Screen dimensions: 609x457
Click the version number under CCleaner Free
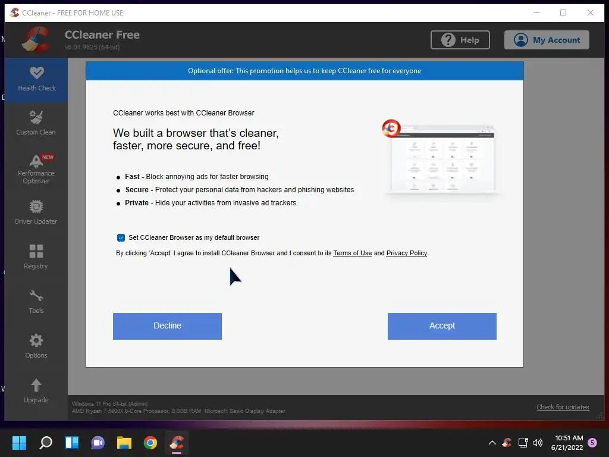pyautogui.click(x=92, y=47)
